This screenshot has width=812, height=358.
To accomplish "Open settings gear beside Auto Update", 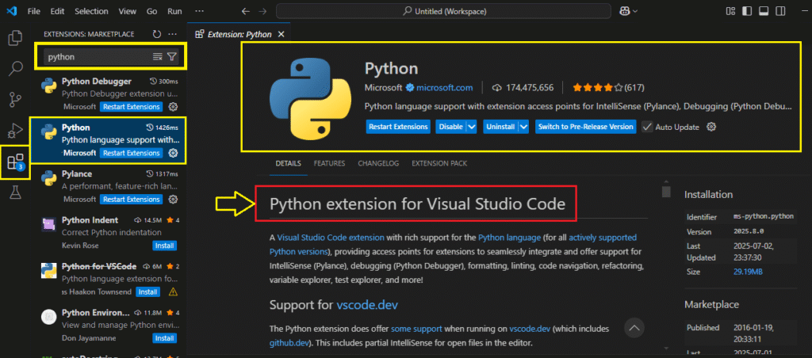I will [711, 127].
